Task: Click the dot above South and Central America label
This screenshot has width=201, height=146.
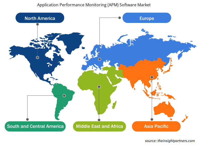Action: [27, 119]
